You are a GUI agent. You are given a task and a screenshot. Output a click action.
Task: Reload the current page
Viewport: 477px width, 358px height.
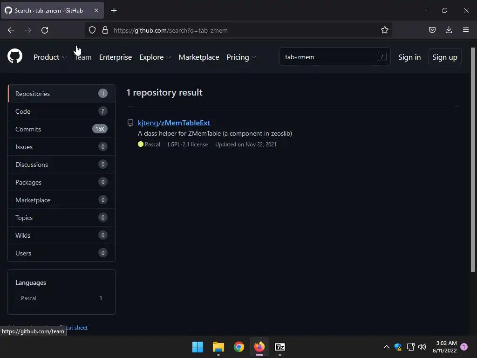point(45,30)
